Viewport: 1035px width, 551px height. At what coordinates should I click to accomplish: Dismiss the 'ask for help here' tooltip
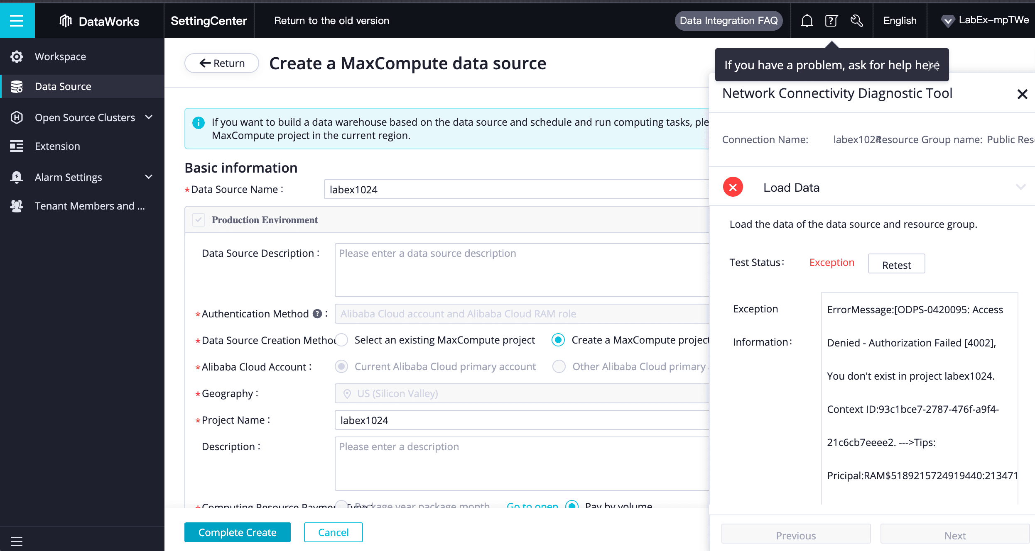[x=934, y=65]
